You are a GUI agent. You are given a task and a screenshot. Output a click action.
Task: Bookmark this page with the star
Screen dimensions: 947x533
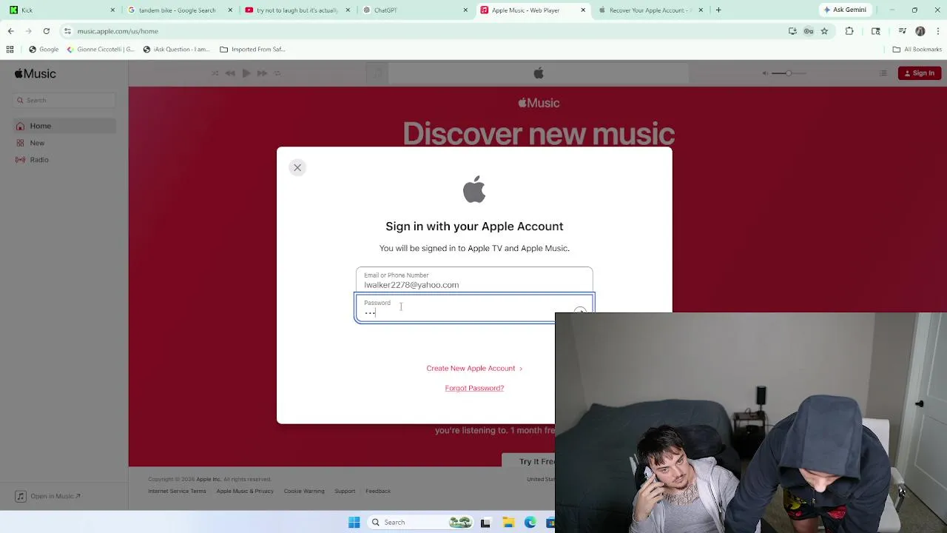coord(824,31)
